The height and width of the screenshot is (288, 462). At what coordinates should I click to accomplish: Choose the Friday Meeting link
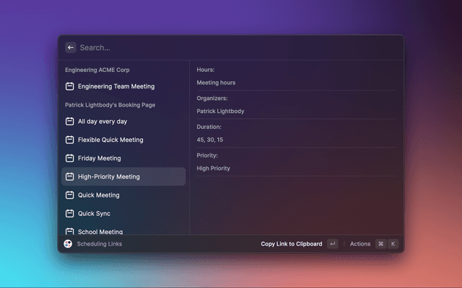(x=100, y=158)
